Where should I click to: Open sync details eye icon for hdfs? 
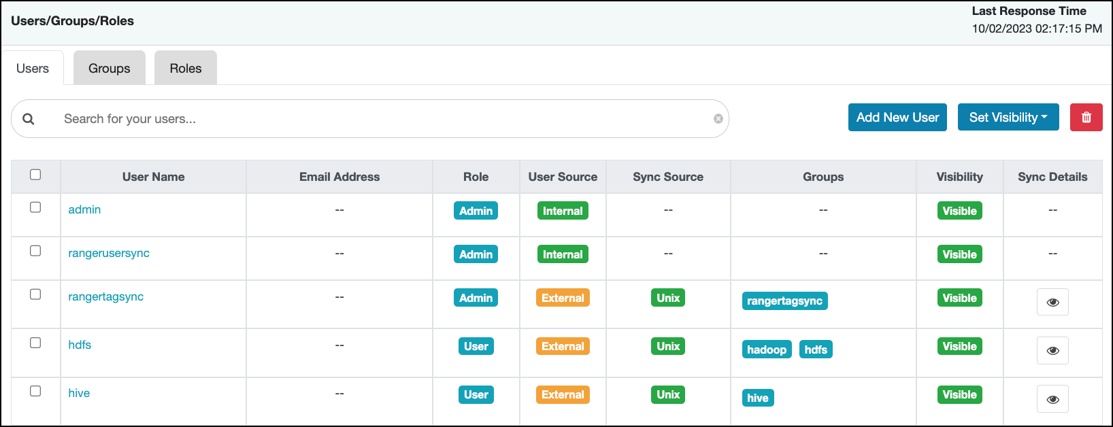click(x=1052, y=350)
